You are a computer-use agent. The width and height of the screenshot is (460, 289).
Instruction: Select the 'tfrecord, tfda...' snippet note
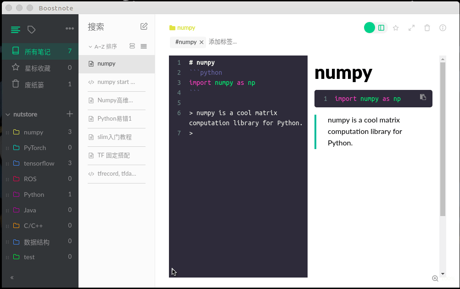tap(117, 174)
